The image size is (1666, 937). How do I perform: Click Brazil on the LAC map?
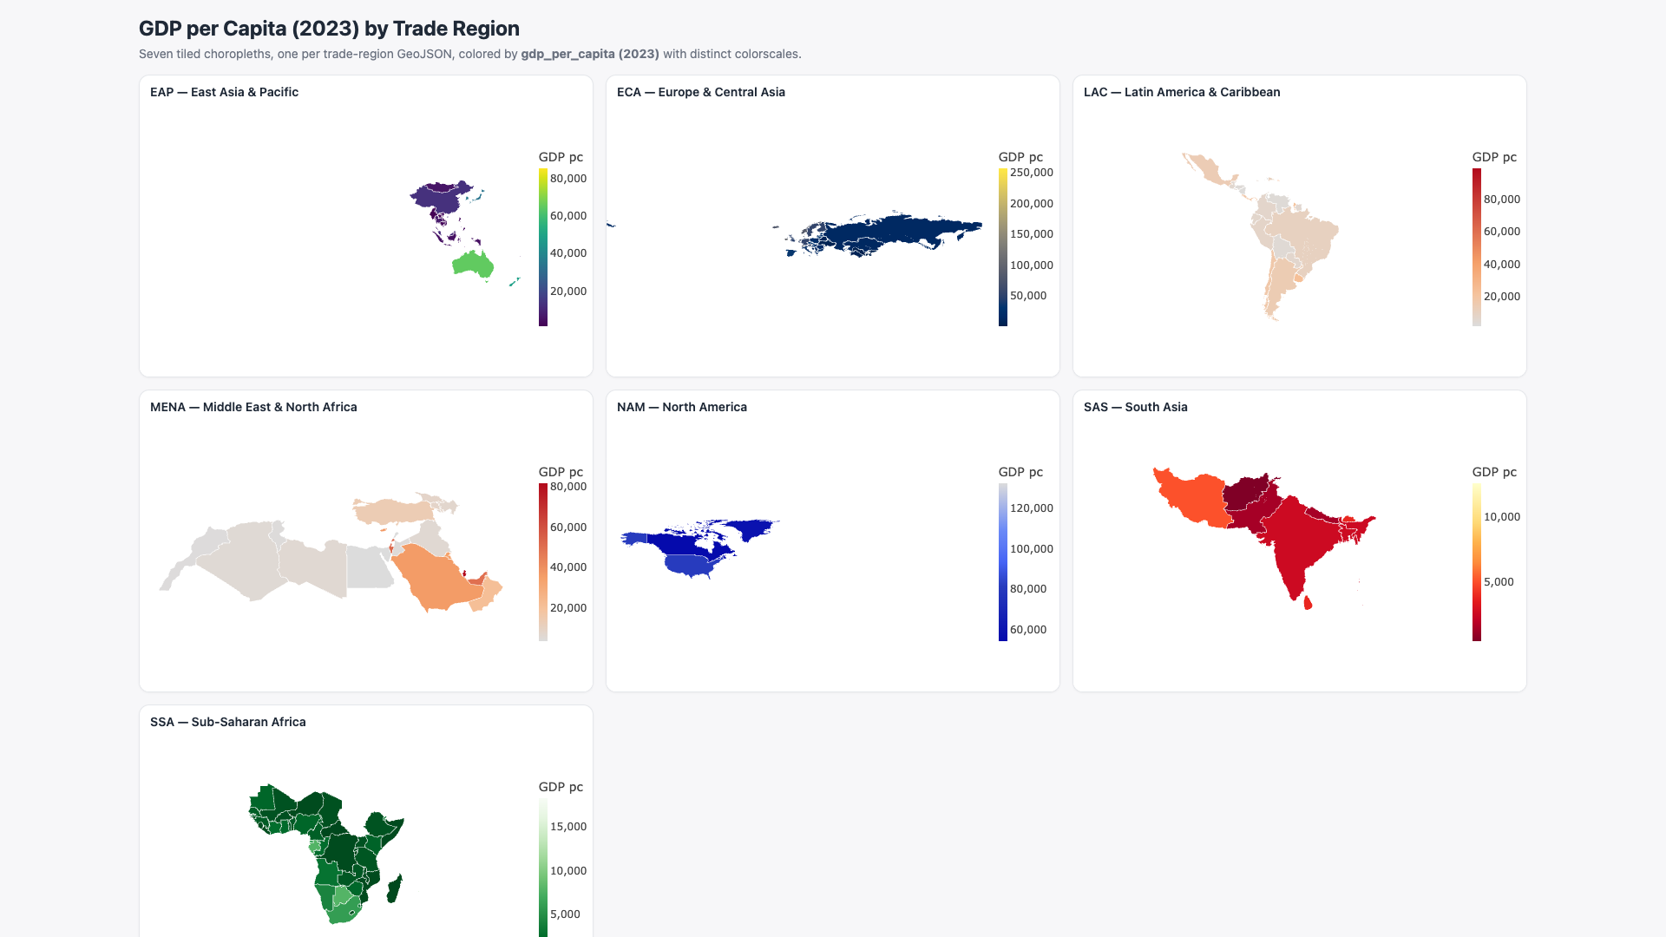1306,234
